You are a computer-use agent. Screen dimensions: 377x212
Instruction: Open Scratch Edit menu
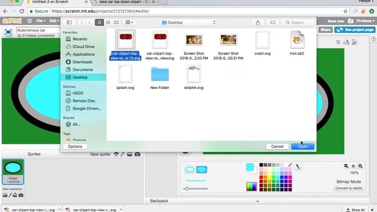[x=54, y=21]
